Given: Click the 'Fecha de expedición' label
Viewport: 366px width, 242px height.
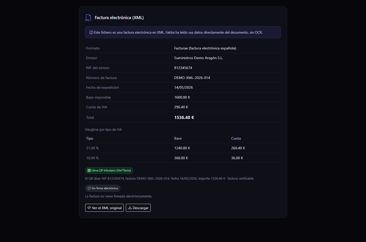Looking at the screenshot, I should click(x=102, y=87).
